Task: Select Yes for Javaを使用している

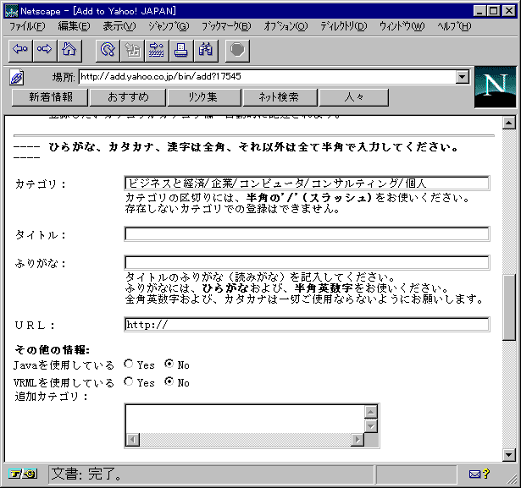Action: (128, 364)
